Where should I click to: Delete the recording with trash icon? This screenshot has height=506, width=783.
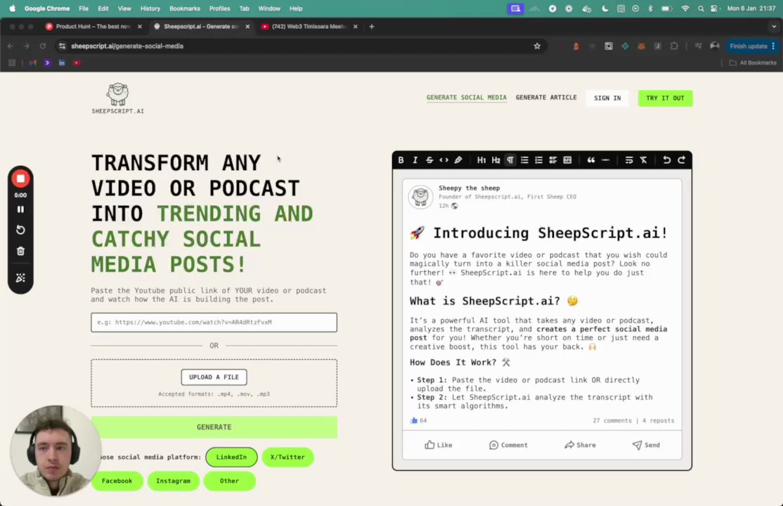[x=20, y=251]
